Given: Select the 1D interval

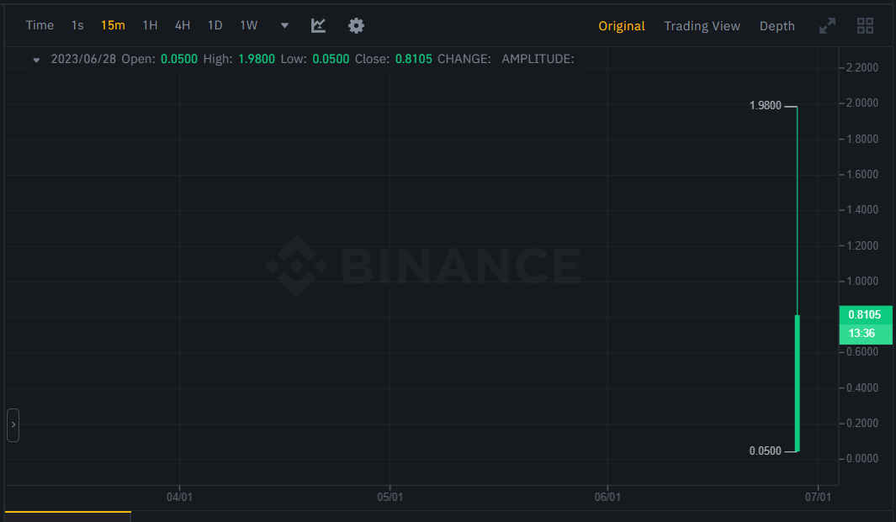Looking at the screenshot, I should coord(215,26).
